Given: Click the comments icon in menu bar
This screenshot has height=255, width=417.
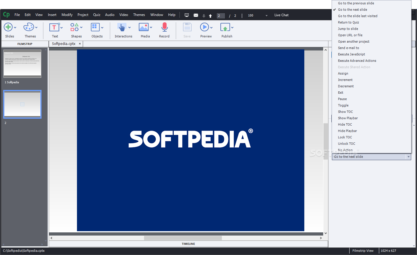Looking at the screenshot, I should pyautogui.click(x=187, y=15).
